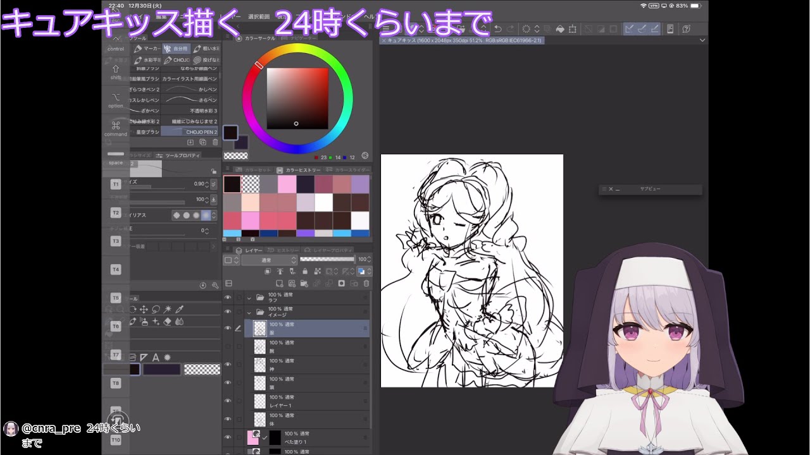Click the Create layer mask icon
810x455 pixels.
coord(341,284)
